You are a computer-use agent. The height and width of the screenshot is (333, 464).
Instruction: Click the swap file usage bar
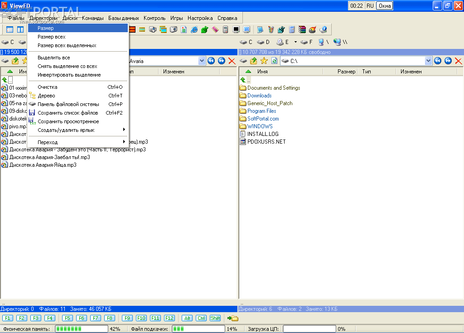coord(198,328)
